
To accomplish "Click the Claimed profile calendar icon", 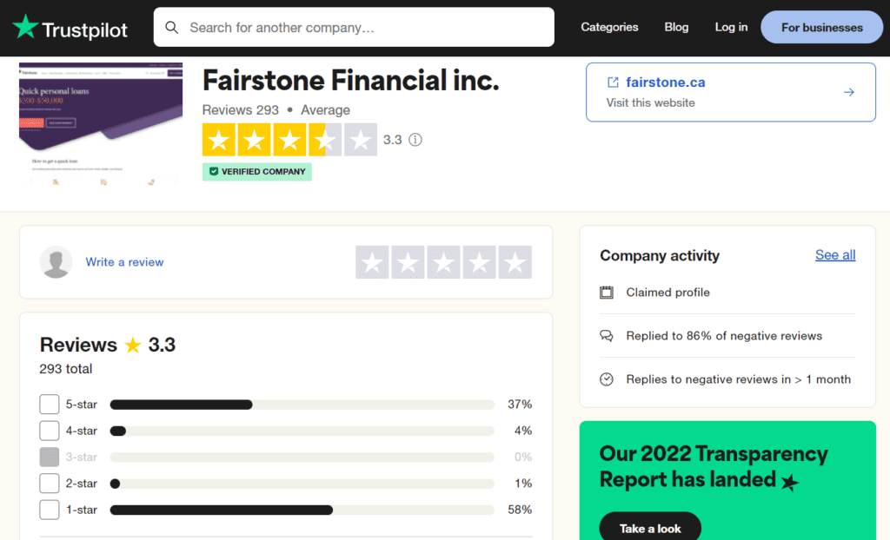I will tap(606, 293).
